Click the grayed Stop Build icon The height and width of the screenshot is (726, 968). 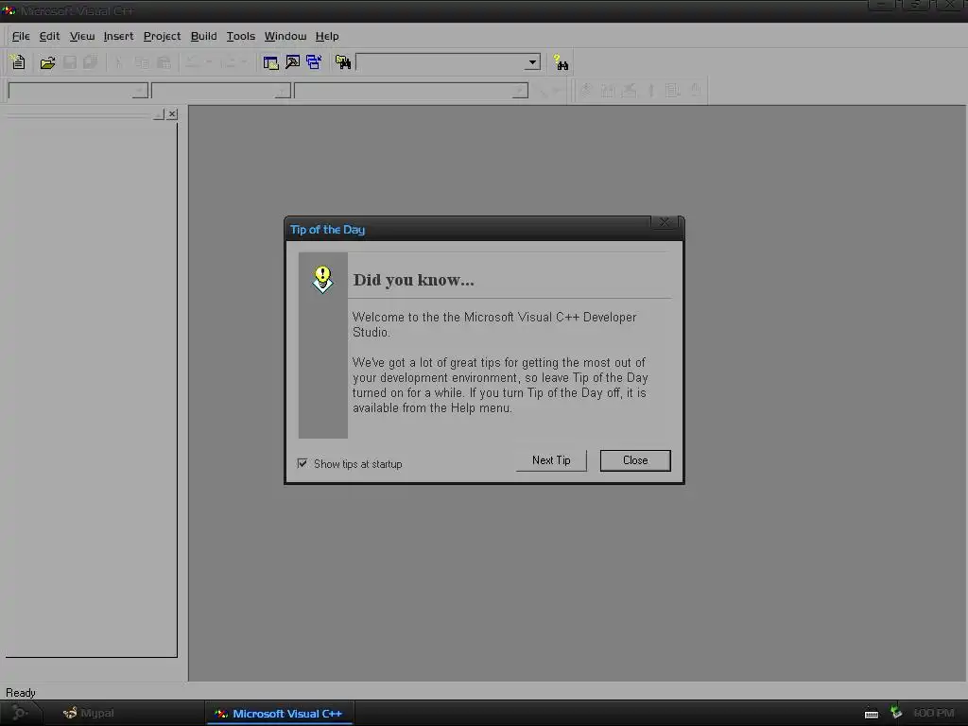click(630, 91)
